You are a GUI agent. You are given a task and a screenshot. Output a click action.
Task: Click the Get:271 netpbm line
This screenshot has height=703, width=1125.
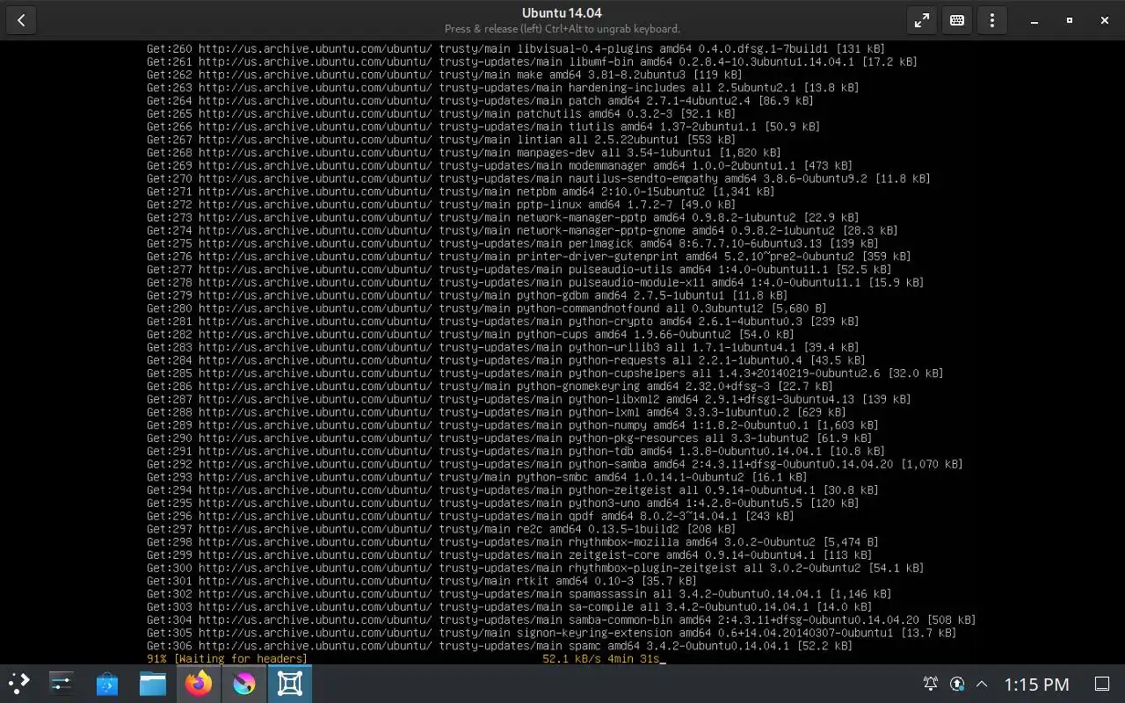[461, 192]
